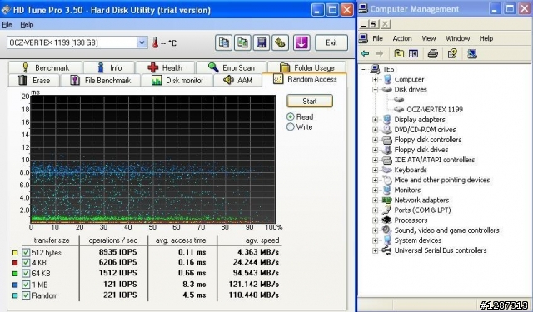The width and height of the screenshot is (533, 312).
Task: Click the Exit button
Action: (331, 42)
